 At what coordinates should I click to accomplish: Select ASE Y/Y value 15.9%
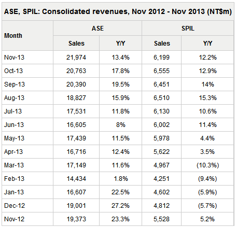[120, 97]
